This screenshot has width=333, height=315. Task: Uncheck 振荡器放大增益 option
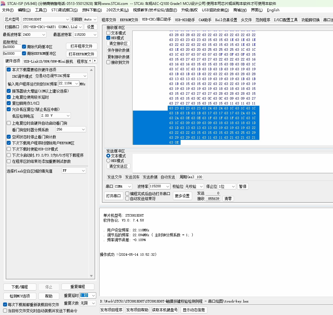pyautogui.click(x=9, y=91)
